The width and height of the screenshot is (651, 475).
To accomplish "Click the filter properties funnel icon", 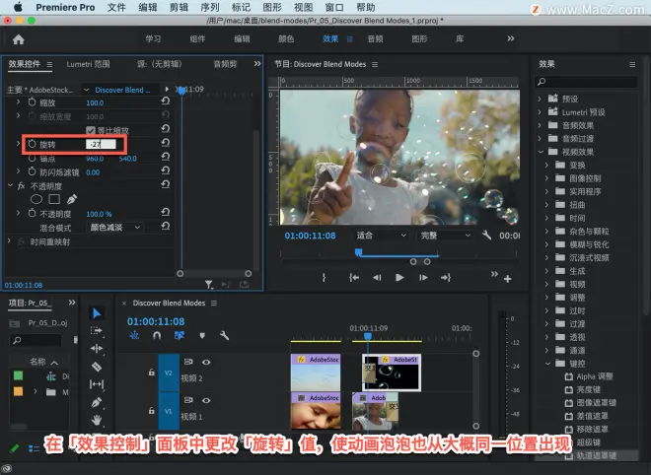I will point(209,285).
